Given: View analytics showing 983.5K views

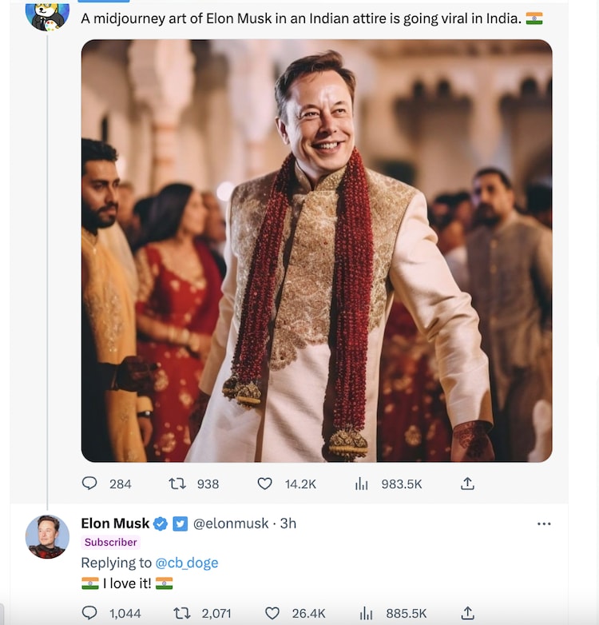Looking at the screenshot, I should 361,484.
